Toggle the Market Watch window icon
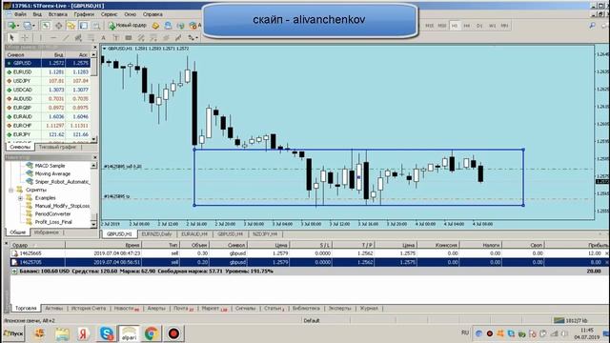 pyautogui.click(x=46, y=26)
